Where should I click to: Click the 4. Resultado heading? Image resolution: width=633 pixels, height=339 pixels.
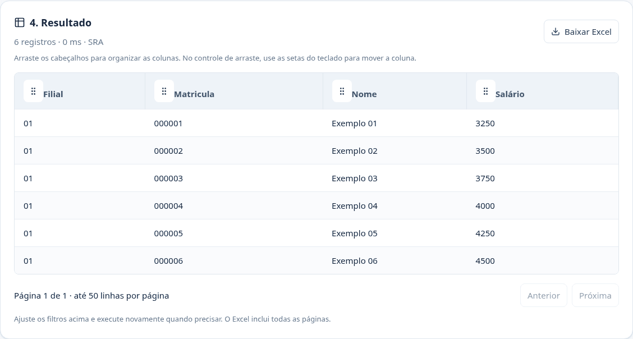point(61,22)
